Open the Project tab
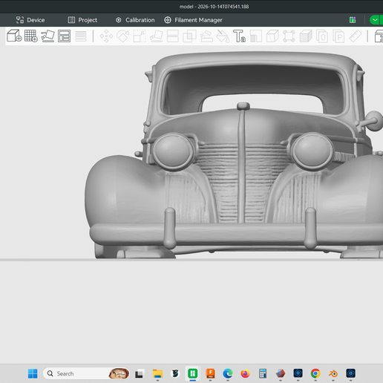Image resolution: width=383 pixels, height=383 pixels. tap(82, 20)
